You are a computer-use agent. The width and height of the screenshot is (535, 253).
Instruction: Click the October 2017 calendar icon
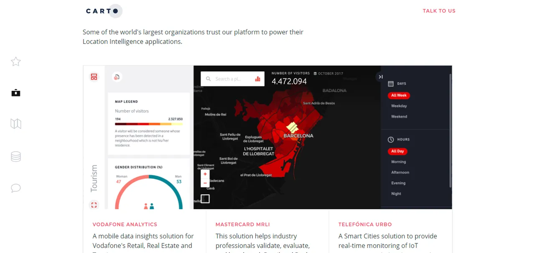click(315, 74)
